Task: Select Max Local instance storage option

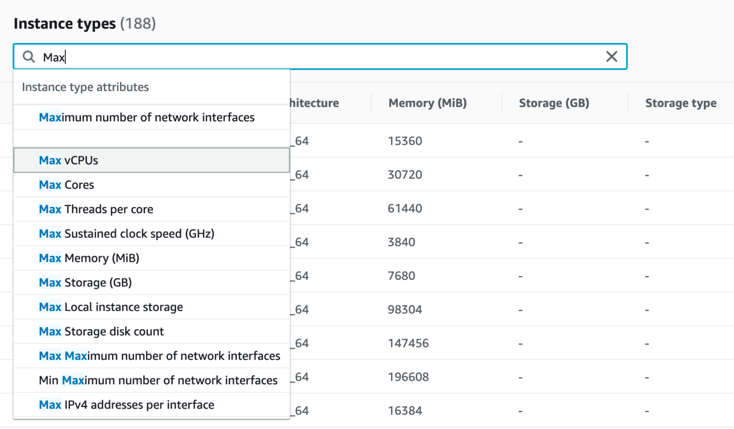Action: pyautogui.click(x=111, y=307)
